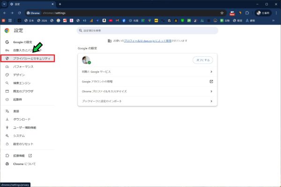Open Chrome's three-dot menu
The height and width of the screenshot is (187, 281).
coord(276,13)
